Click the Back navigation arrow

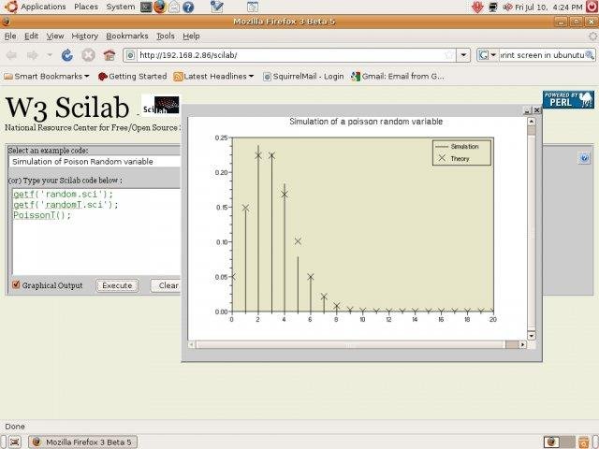click(11, 55)
